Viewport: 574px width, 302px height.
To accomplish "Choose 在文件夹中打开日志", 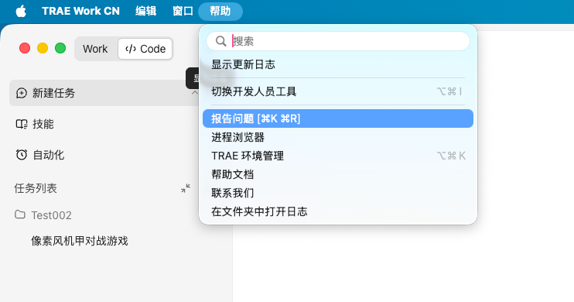I will click(x=338, y=211).
